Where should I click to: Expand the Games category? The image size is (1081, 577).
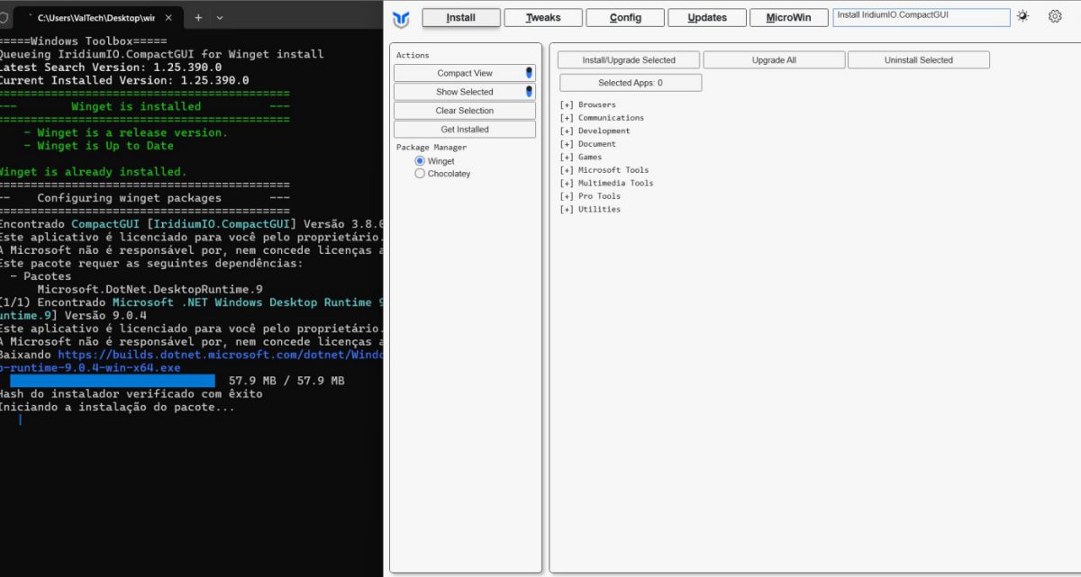580,157
